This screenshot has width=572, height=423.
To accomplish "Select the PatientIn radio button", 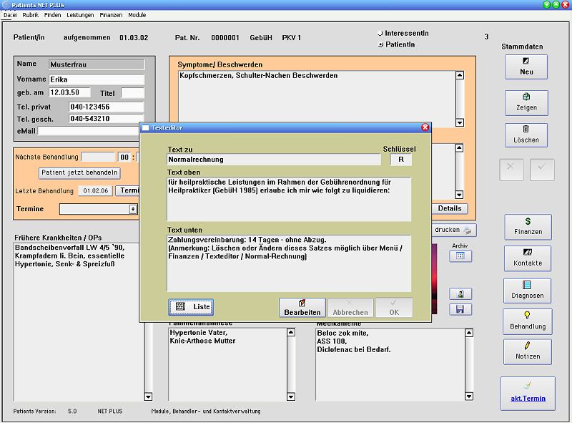I will [380, 44].
